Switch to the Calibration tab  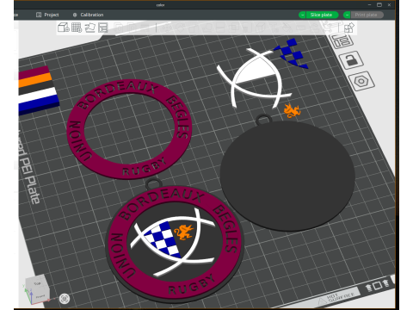(x=88, y=15)
